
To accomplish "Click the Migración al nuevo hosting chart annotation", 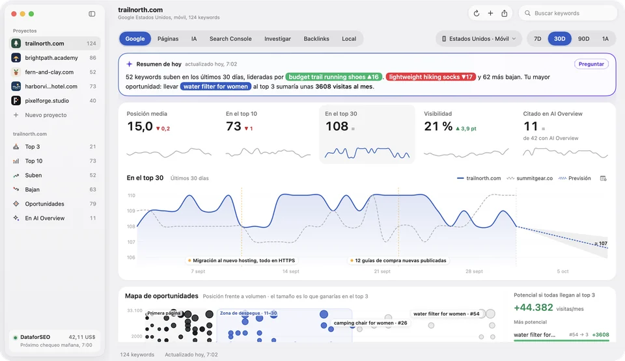I will coord(241,261).
